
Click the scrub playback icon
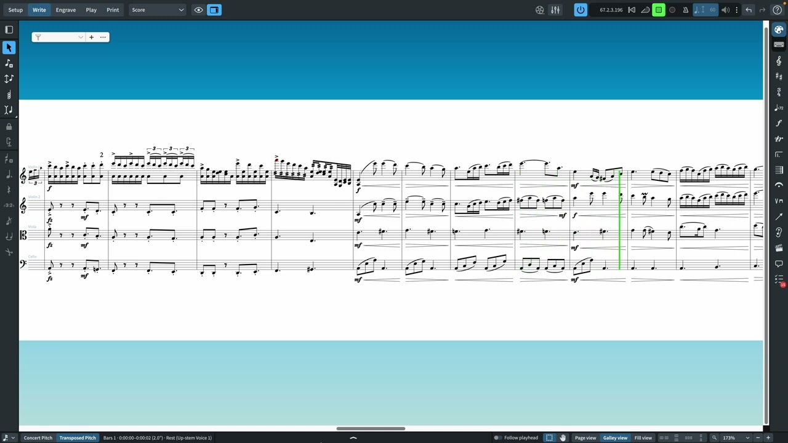point(645,10)
